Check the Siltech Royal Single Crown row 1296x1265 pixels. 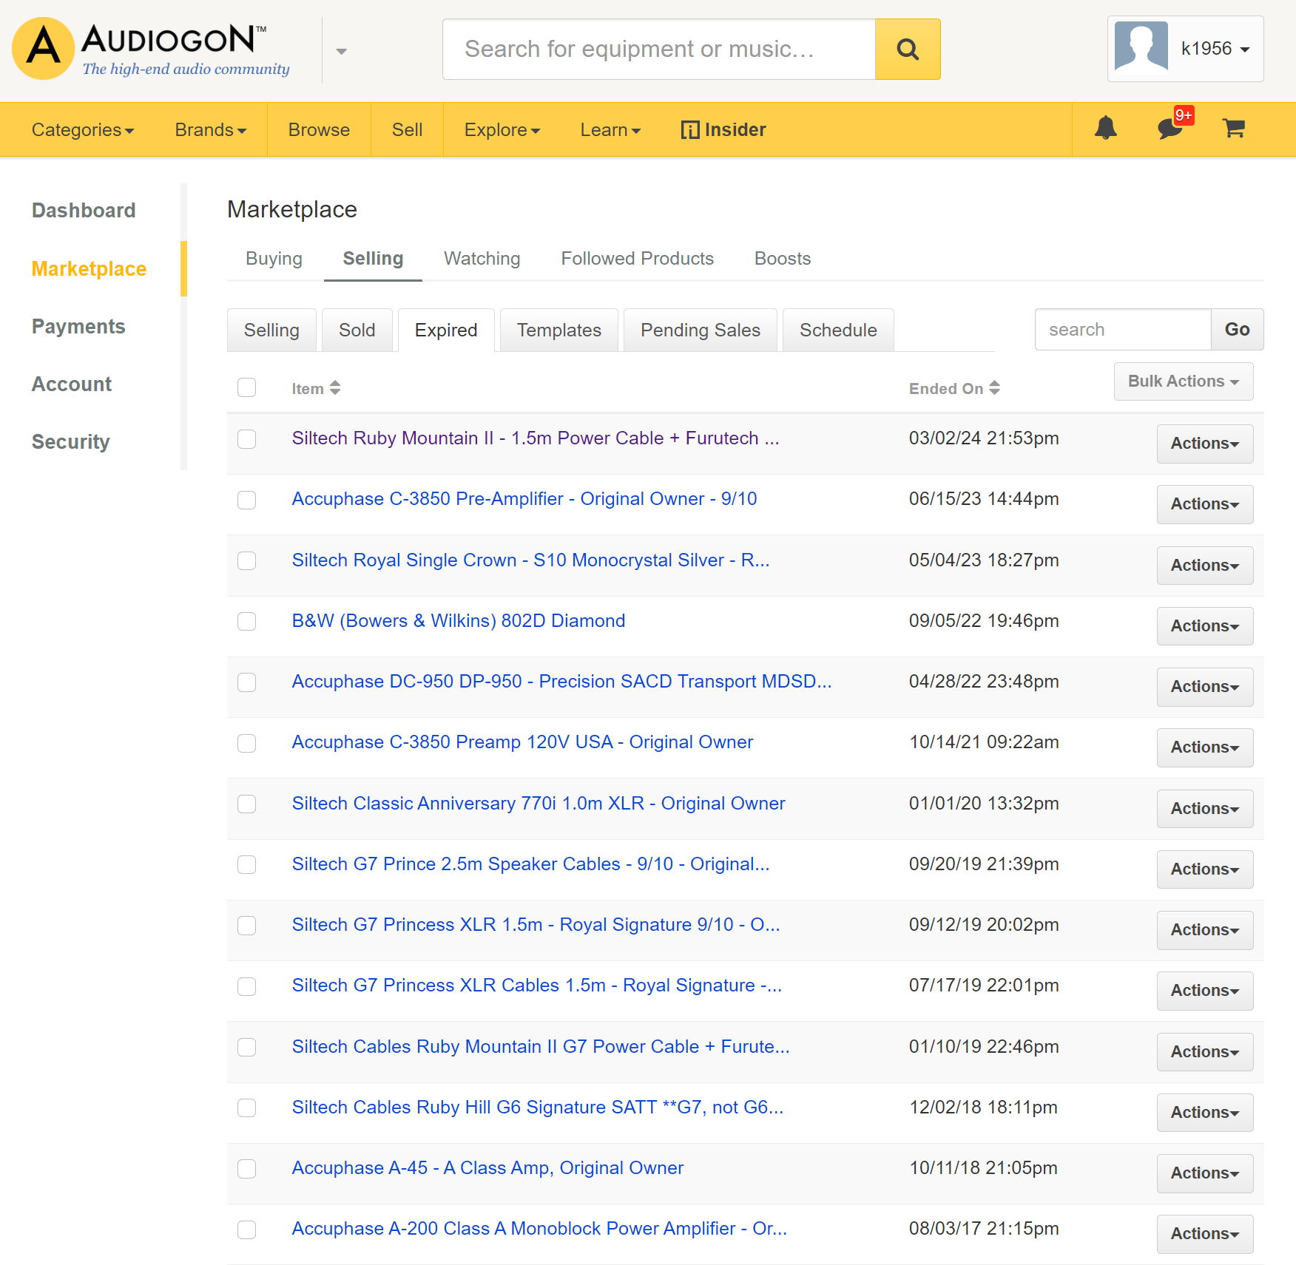coord(246,560)
